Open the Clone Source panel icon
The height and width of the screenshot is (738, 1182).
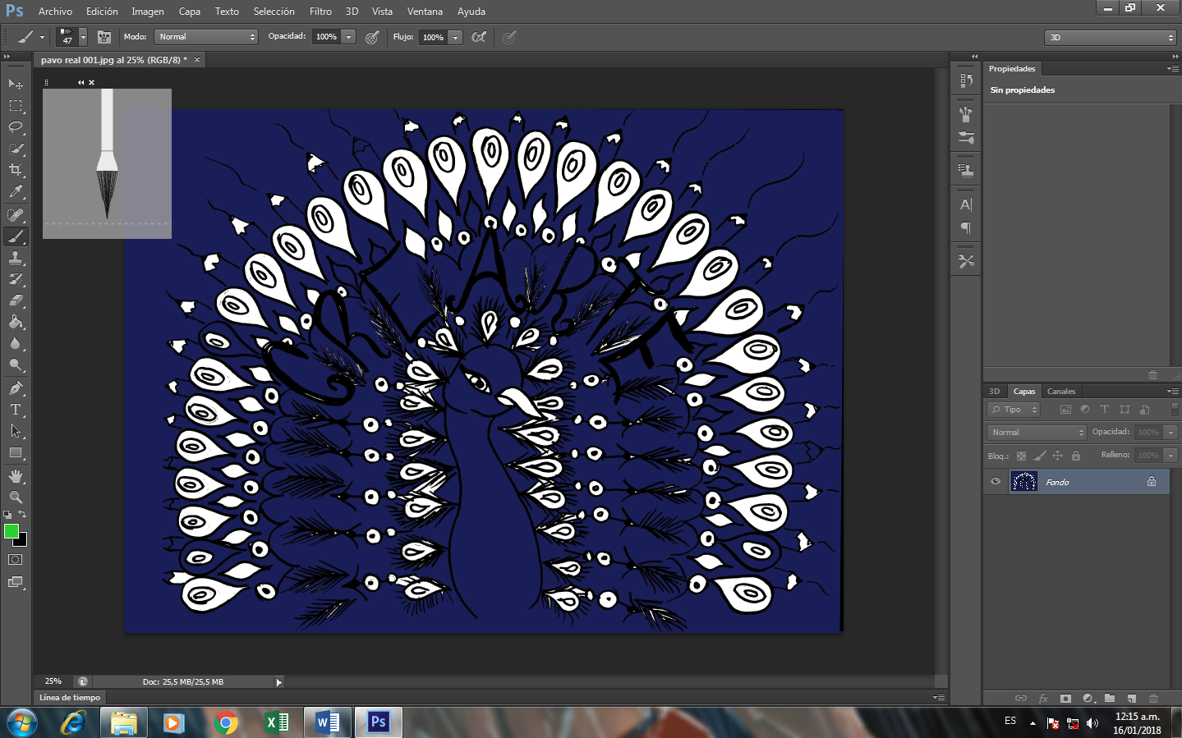tap(966, 171)
